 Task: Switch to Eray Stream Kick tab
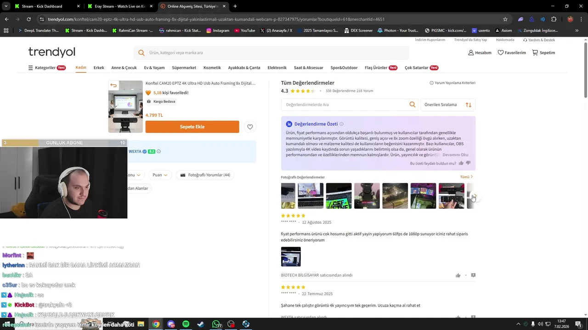coord(119,6)
